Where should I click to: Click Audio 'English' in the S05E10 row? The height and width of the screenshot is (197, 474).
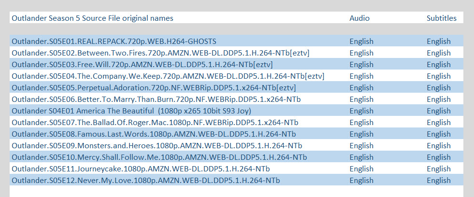point(361,157)
